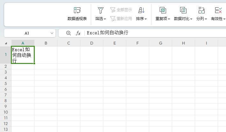This screenshot has width=226, height=132.
Task: Click the fx insert function icon
Action: (x=78, y=33)
